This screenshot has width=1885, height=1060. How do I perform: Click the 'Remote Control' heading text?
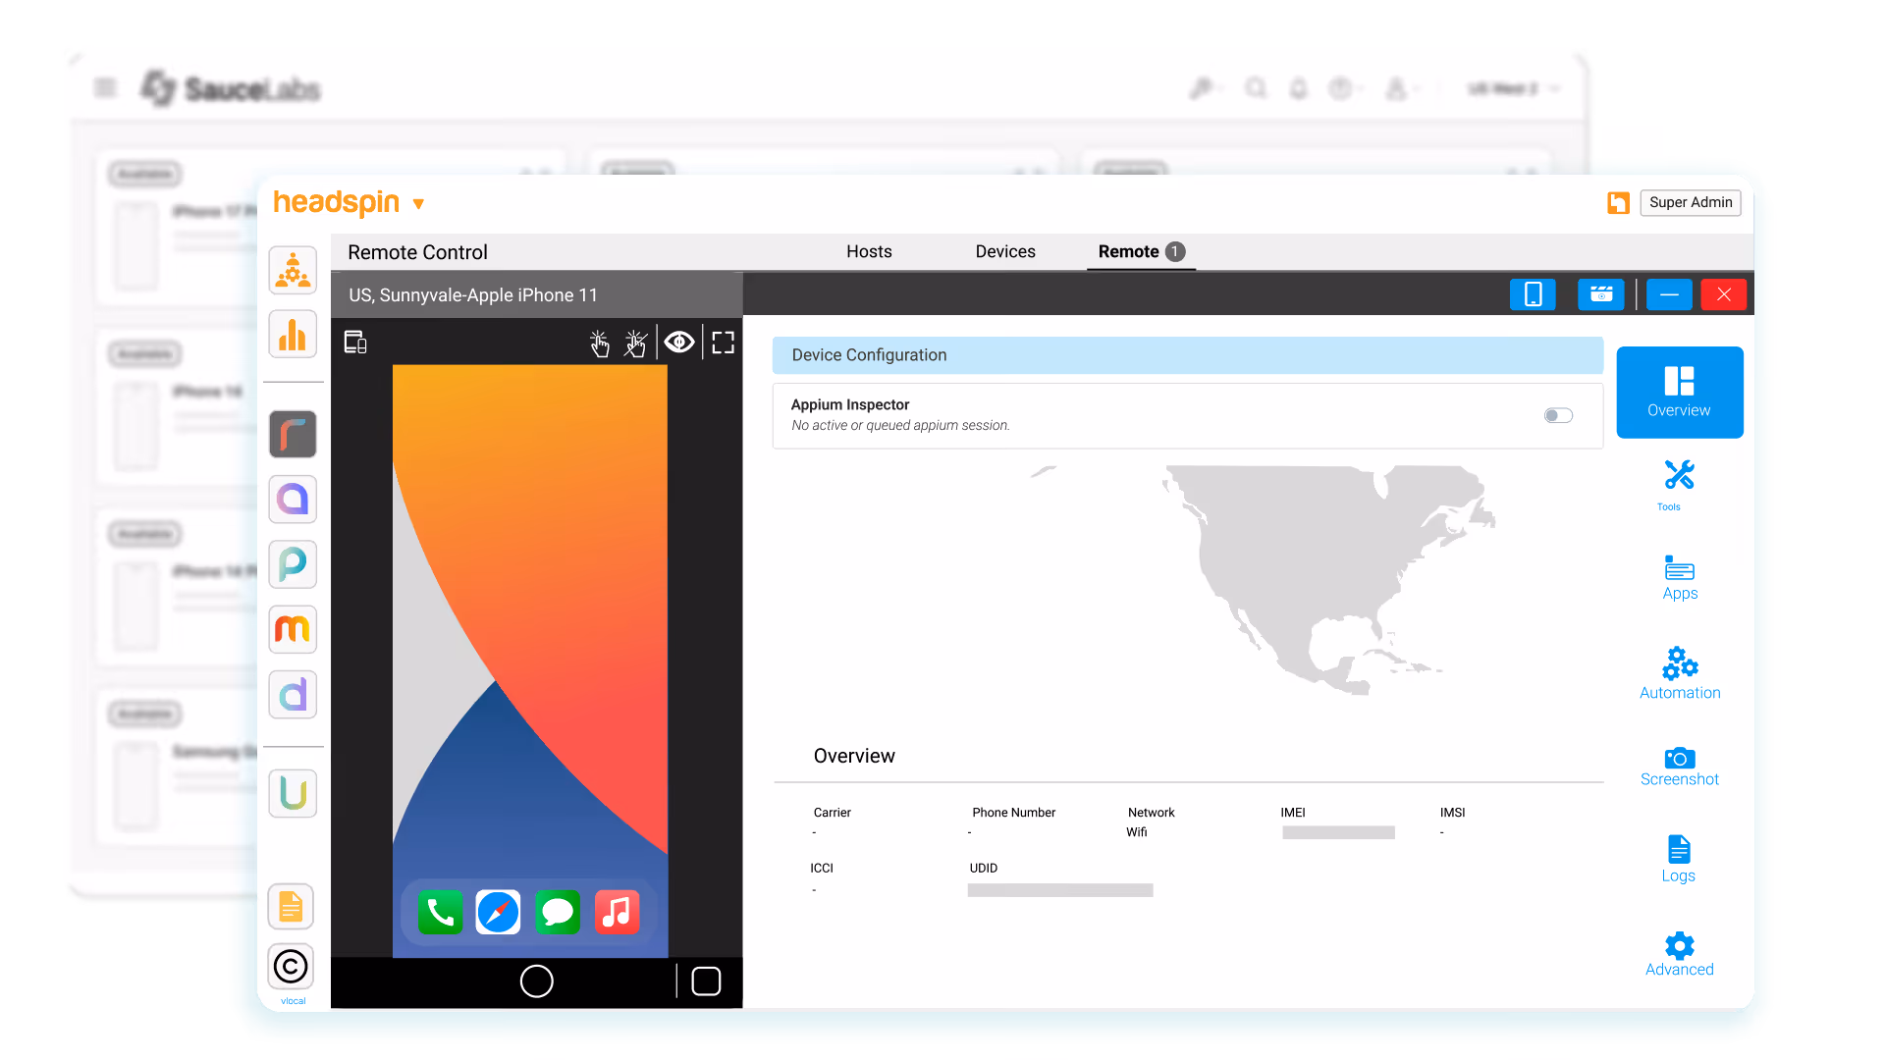coord(417,252)
